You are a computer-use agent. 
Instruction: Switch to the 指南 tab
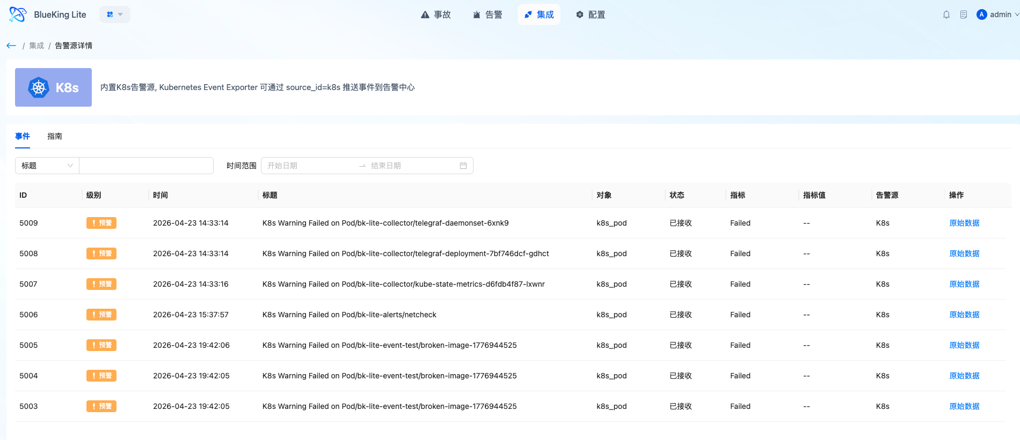pyautogui.click(x=55, y=136)
